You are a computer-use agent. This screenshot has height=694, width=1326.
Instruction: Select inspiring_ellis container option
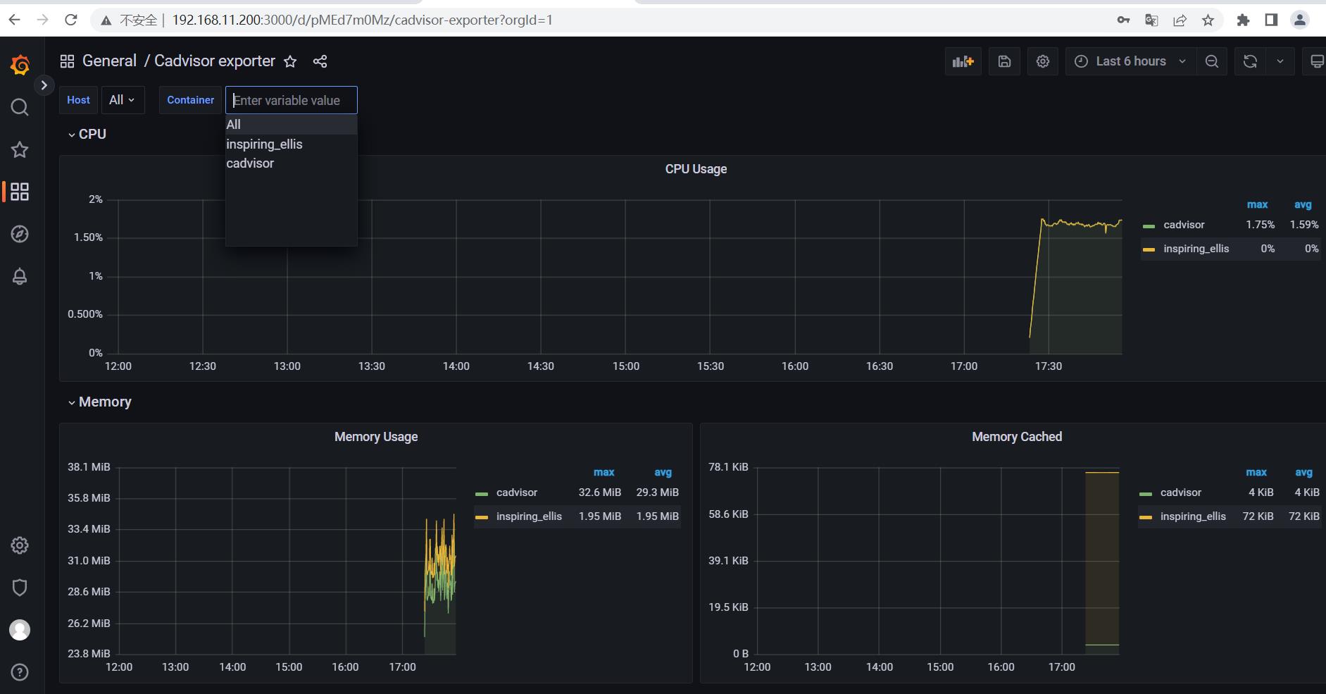pos(291,144)
